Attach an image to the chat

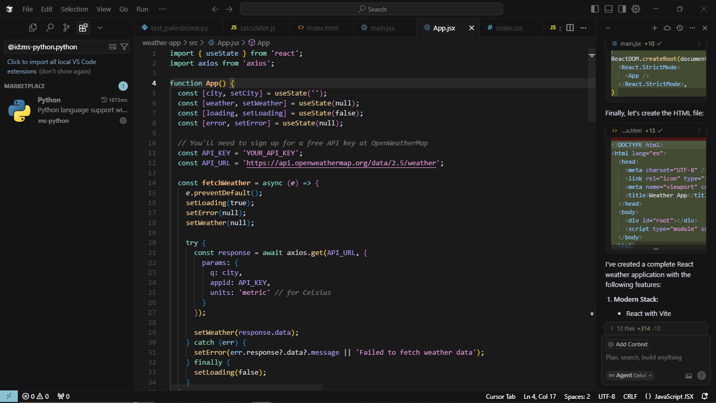[x=689, y=376]
